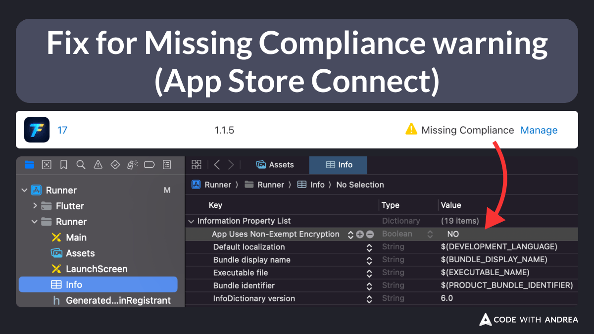Open the Find navigator with the magnifier icon

point(81,165)
